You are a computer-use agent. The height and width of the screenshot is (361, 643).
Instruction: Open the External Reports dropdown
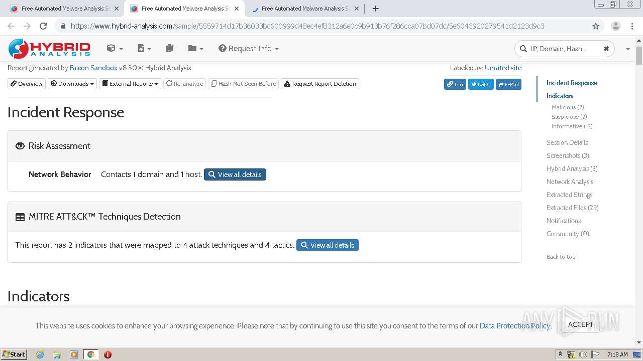tap(130, 84)
